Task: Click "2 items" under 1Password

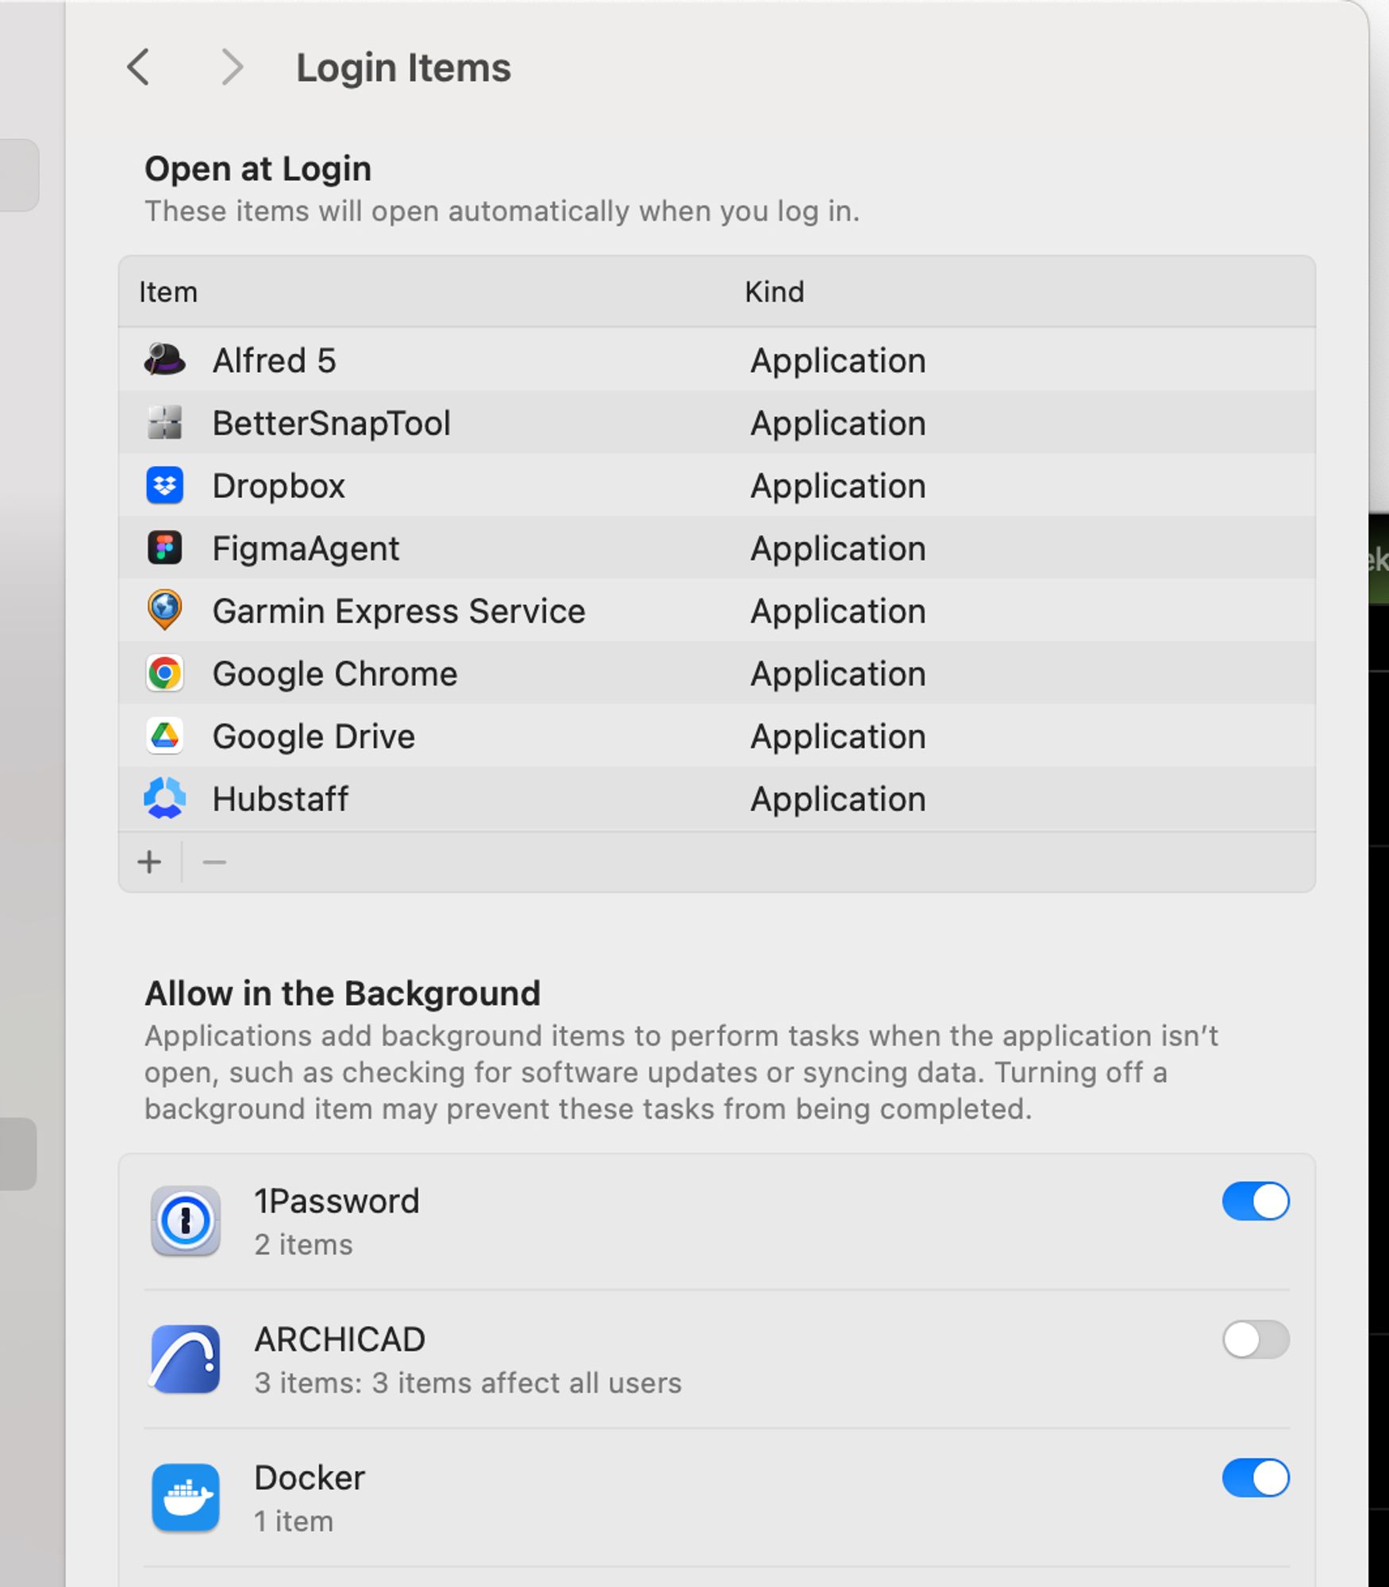Action: [x=303, y=1244]
